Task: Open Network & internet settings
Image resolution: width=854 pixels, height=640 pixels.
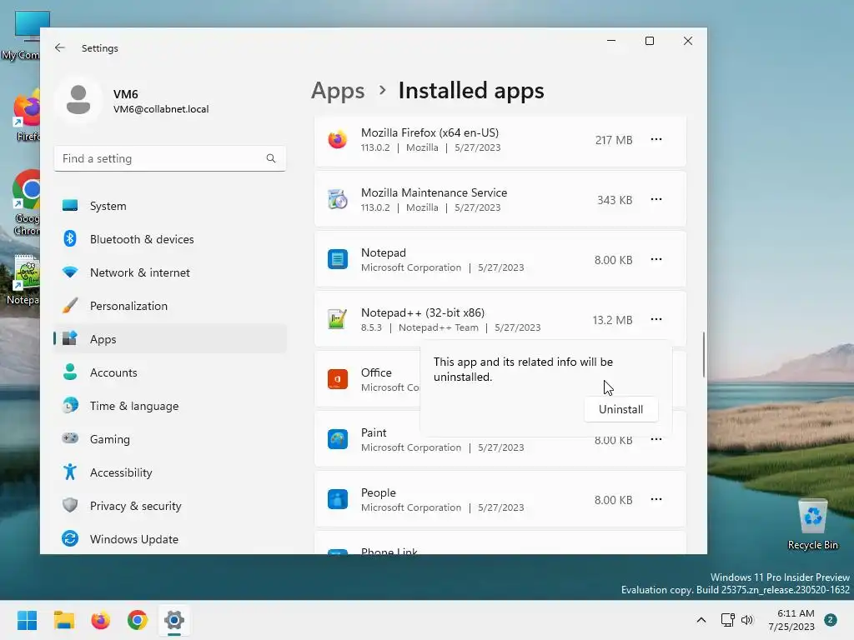Action: (170, 272)
